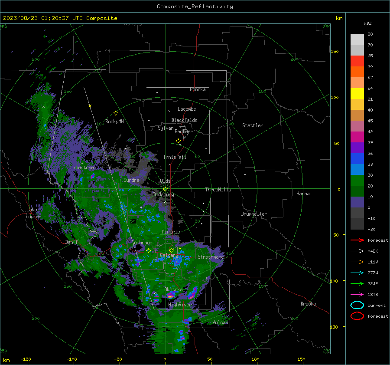Click the HighRiver city label
390x365 pixels.
pyautogui.click(x=180, y=305)
